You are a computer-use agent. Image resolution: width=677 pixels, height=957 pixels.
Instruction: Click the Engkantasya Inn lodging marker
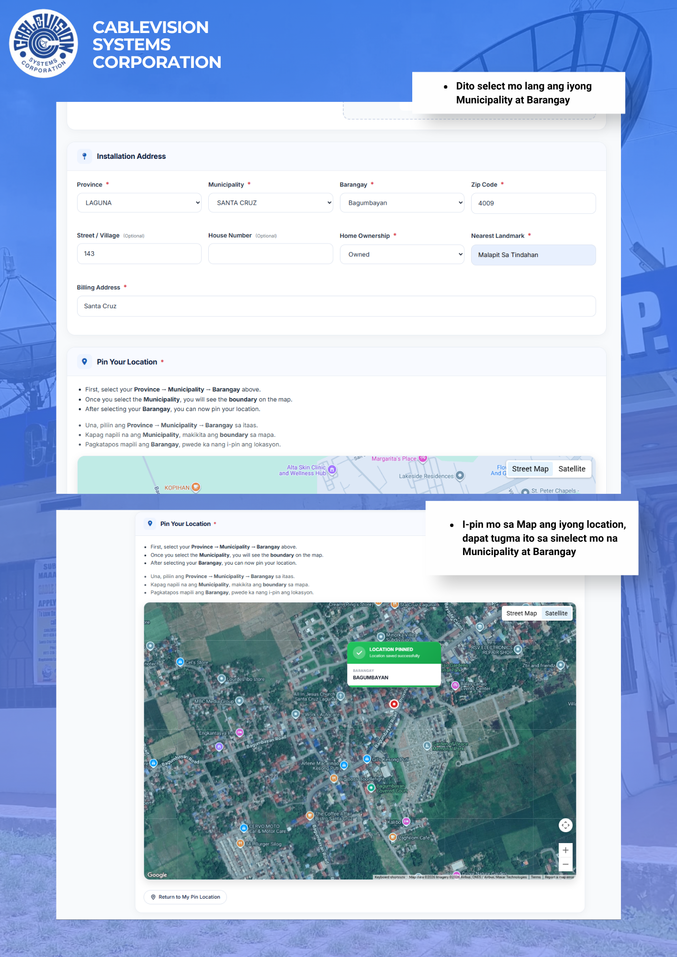(240, 733)
